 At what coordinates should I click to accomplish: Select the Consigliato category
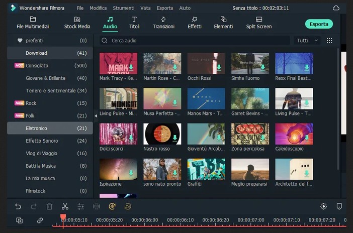pyautogui.click(x=50, y=66)
